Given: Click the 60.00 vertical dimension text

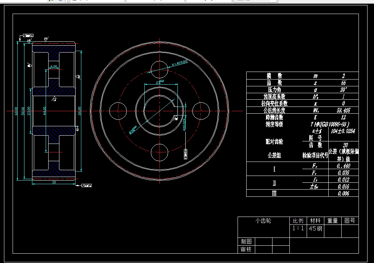Looking at the screenshot, I should 16,111.
